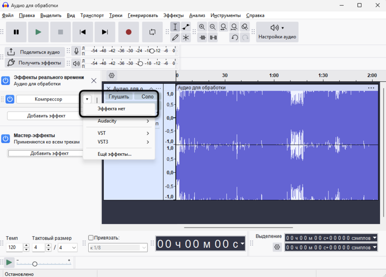This screenshot has width=386, height=277.
Task: Solo the track with Соло button
Action: tap(148, 97)
